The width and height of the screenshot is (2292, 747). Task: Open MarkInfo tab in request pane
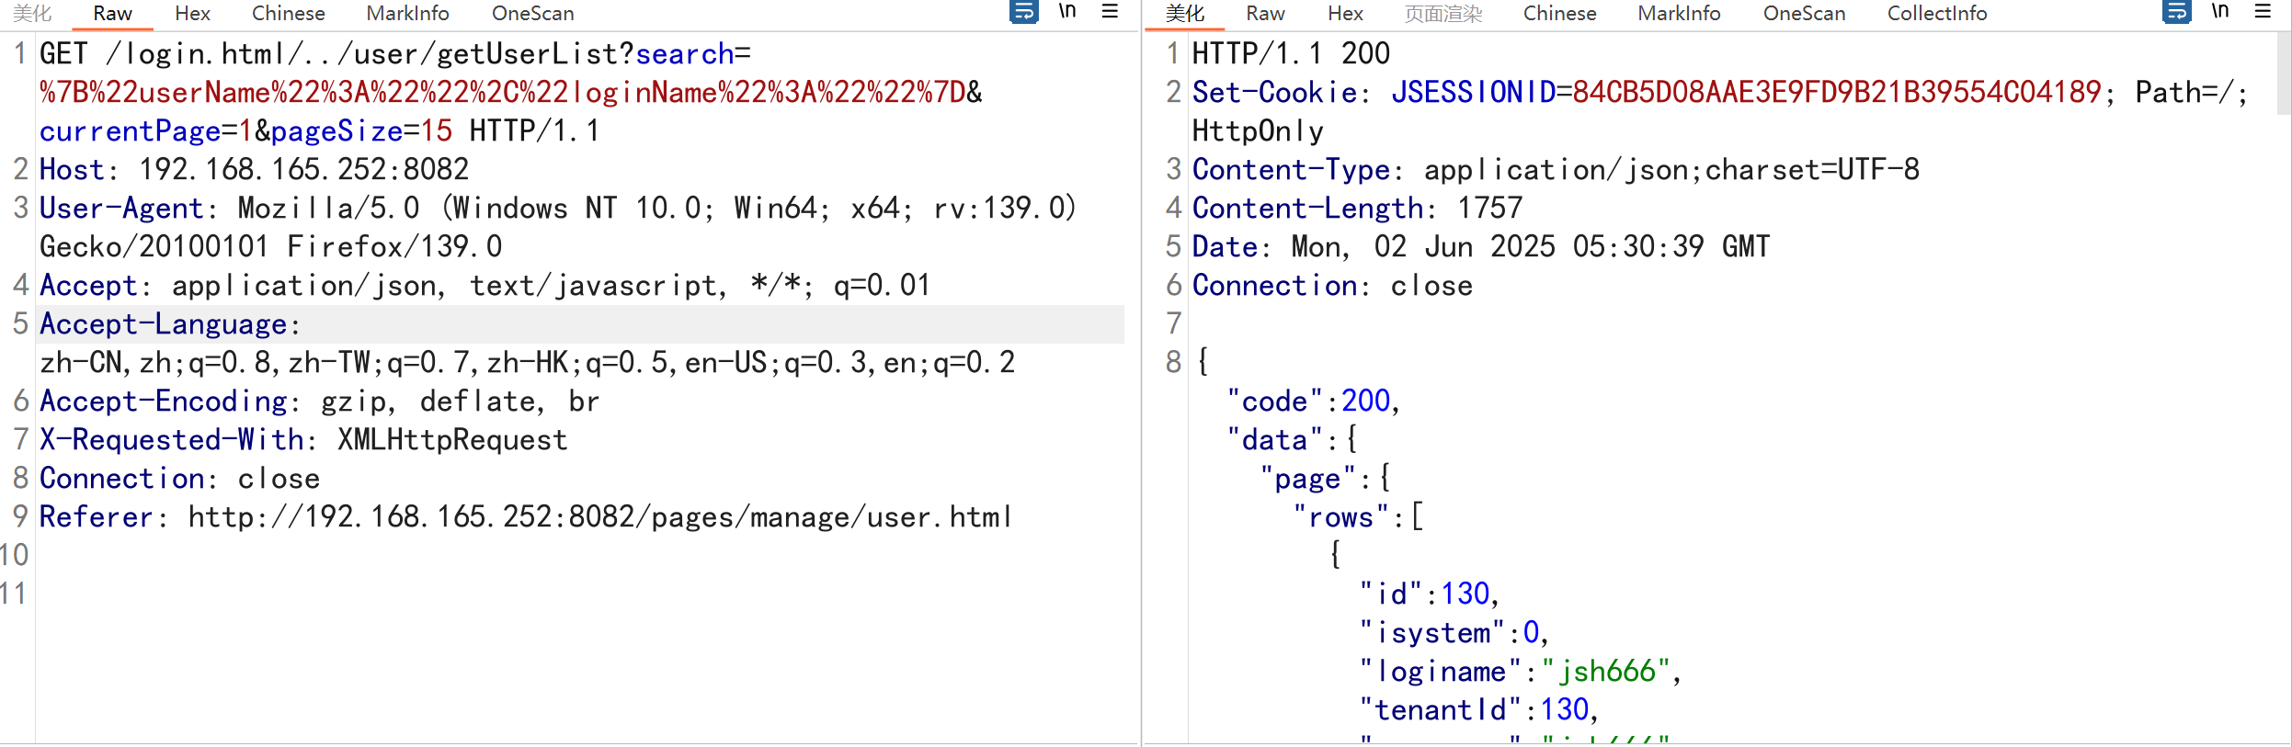coord(407,14)
